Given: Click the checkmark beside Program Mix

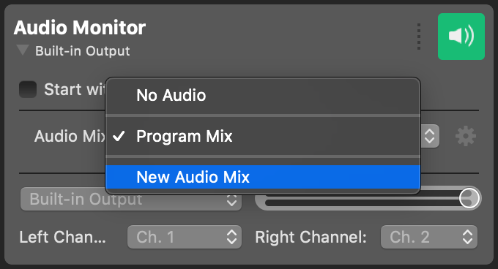Looking at the screenshot, I should click(x=119, y=136).
